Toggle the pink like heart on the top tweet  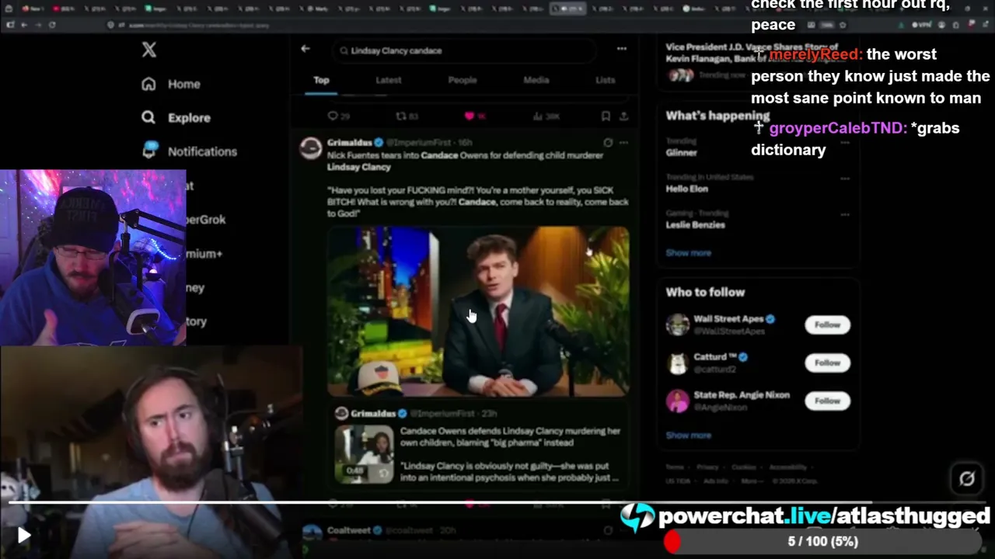(469, 116)
